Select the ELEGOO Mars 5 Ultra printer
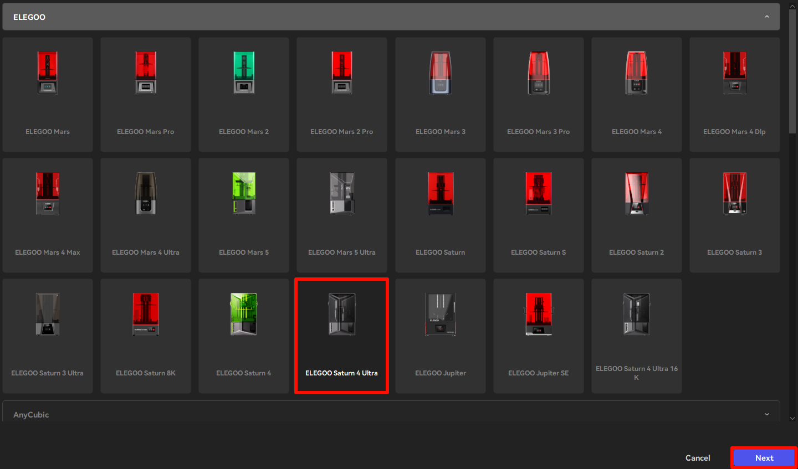The width and height of the screenshot is (798, 469). tap(342, 215)
